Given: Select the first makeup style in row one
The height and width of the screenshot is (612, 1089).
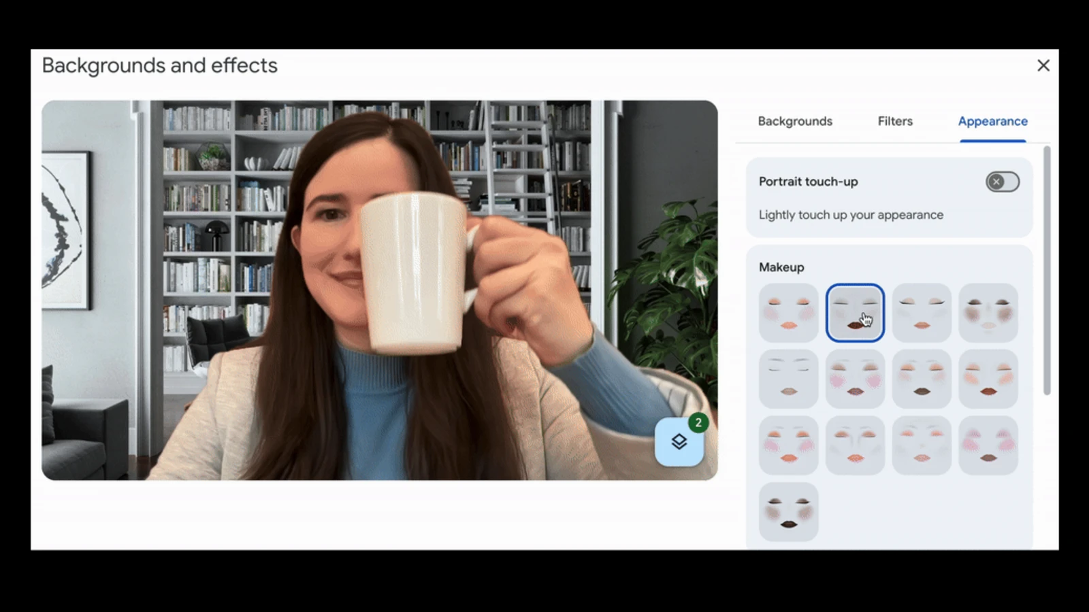Looking at the screenshot, I should point(788,313).
